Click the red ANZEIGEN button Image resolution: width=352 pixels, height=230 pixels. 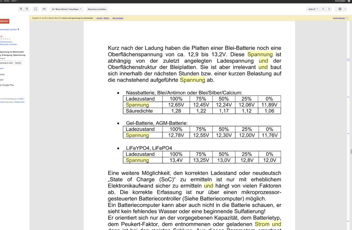point(4,21)
